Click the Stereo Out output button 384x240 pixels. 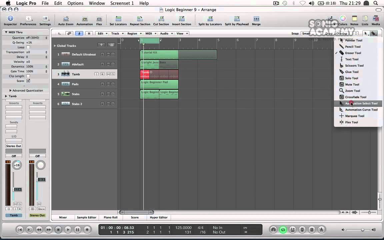pos(14,146)
